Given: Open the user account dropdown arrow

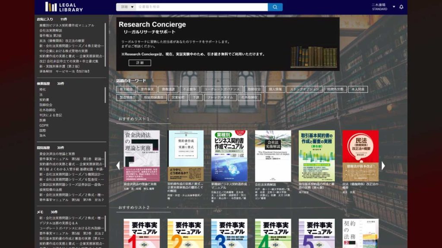Looking at the screenshot, I should click(x=394, y=7).
